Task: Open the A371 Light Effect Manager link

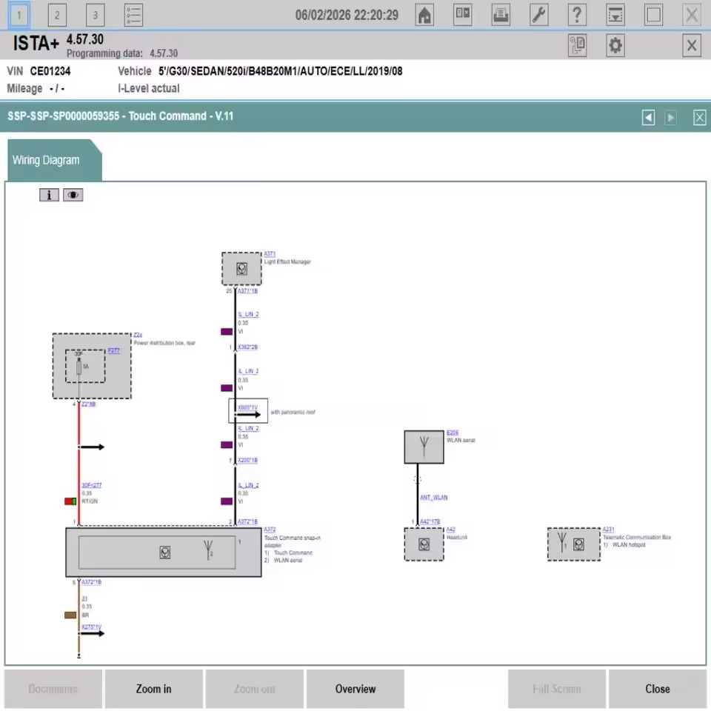Action: pyautogui.click(x=270, y=254)
